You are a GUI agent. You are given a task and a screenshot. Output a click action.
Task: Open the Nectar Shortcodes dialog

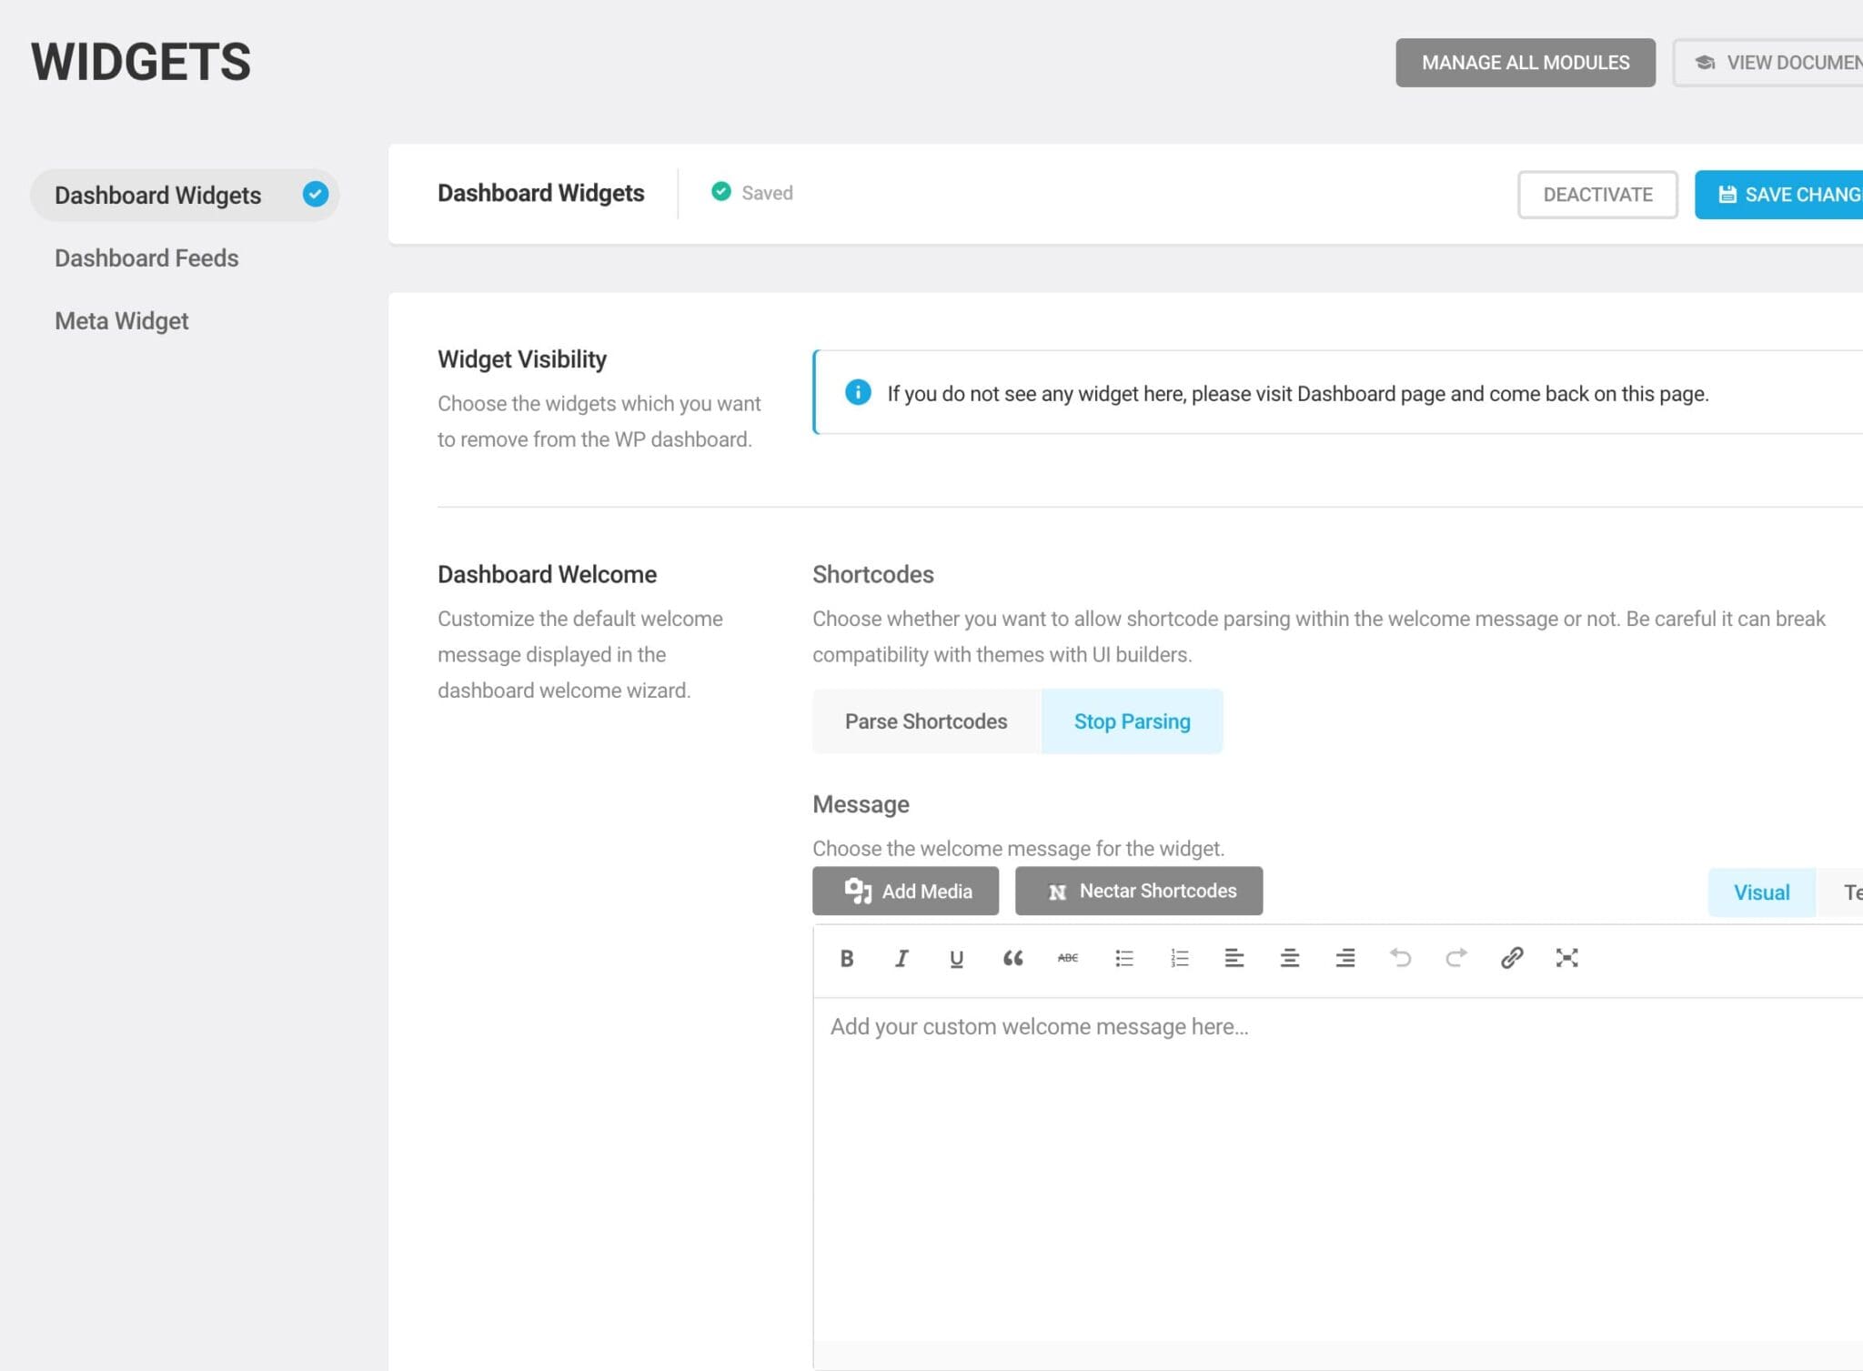pos(1138,892)
